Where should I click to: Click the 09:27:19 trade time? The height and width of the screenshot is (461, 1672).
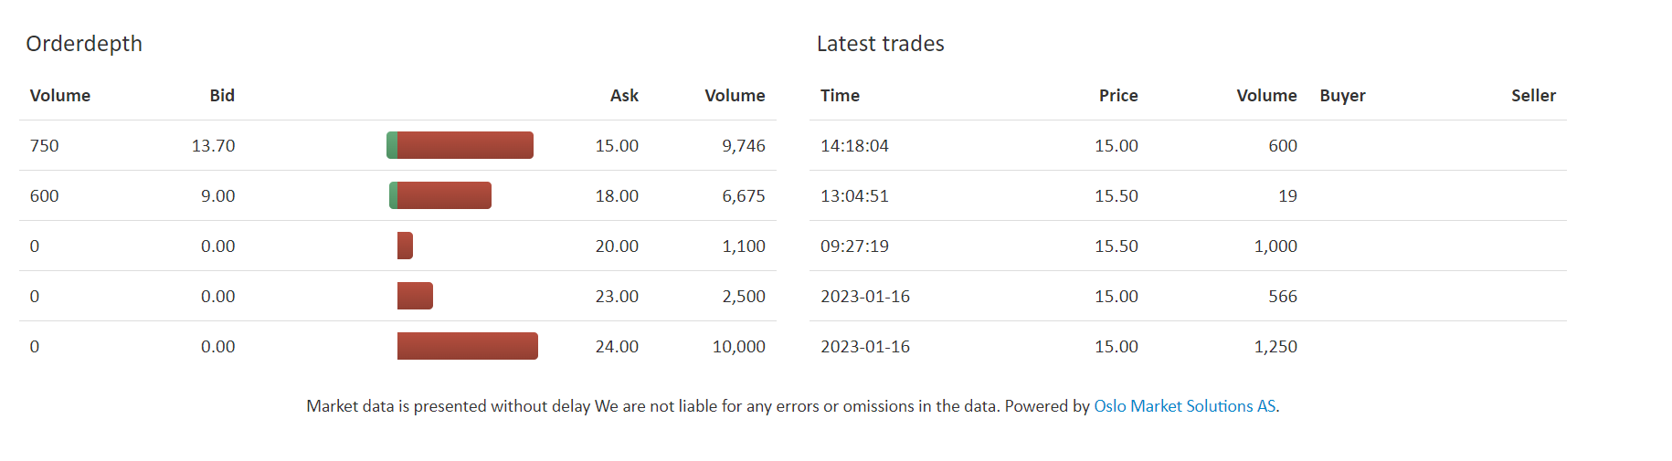pos(854,246)
